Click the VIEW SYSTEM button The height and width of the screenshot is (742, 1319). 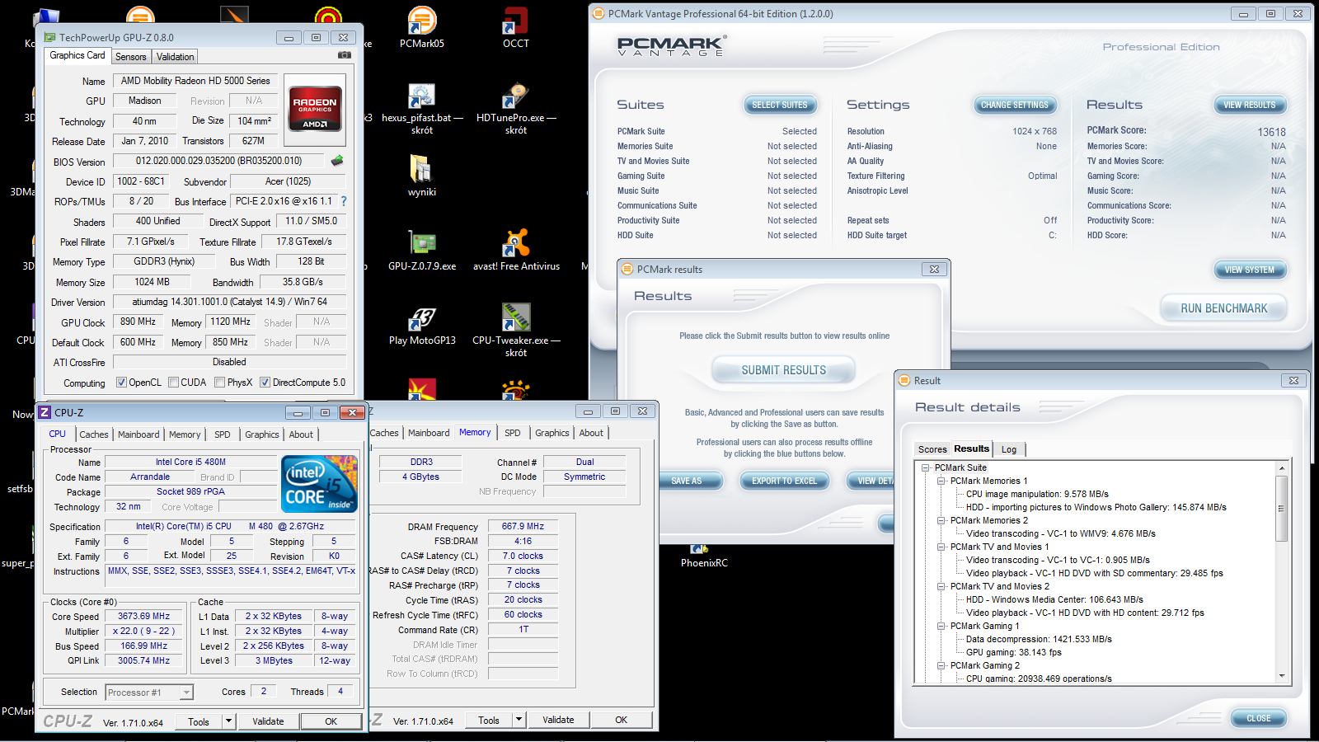[1250, 270]
